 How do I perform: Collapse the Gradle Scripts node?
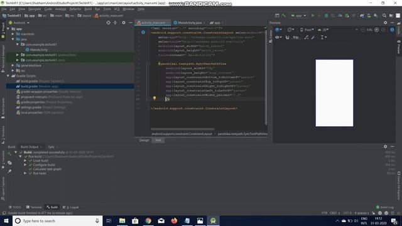[x=8, y=76]
